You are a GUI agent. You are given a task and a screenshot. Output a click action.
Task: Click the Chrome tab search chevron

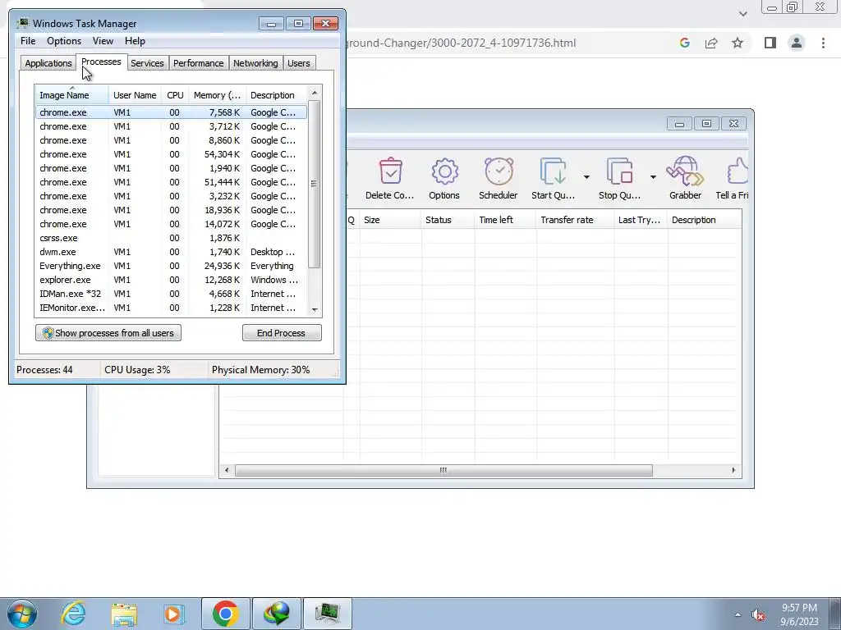742,13
